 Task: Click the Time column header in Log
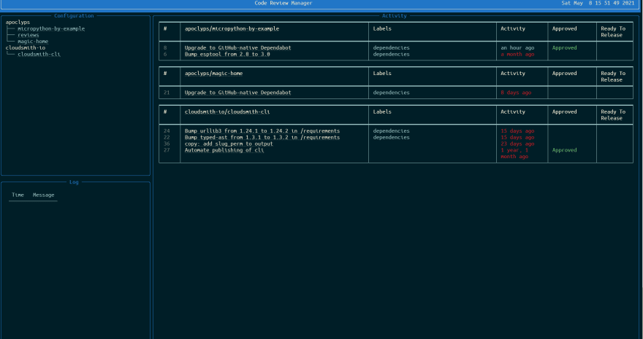point(18,195)
